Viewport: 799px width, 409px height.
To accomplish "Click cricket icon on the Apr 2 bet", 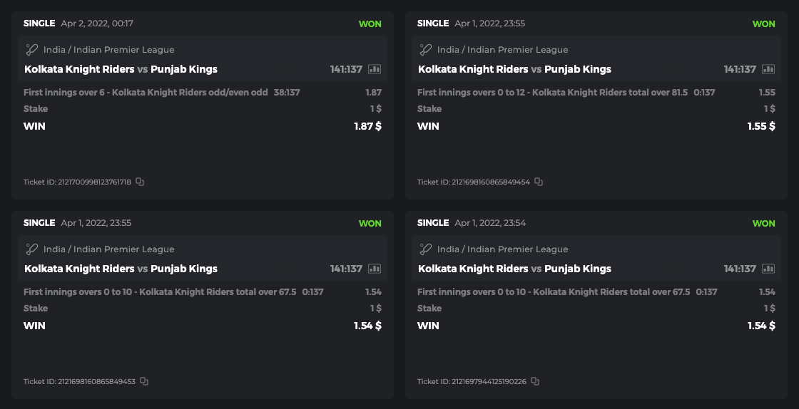I will 31,50.
